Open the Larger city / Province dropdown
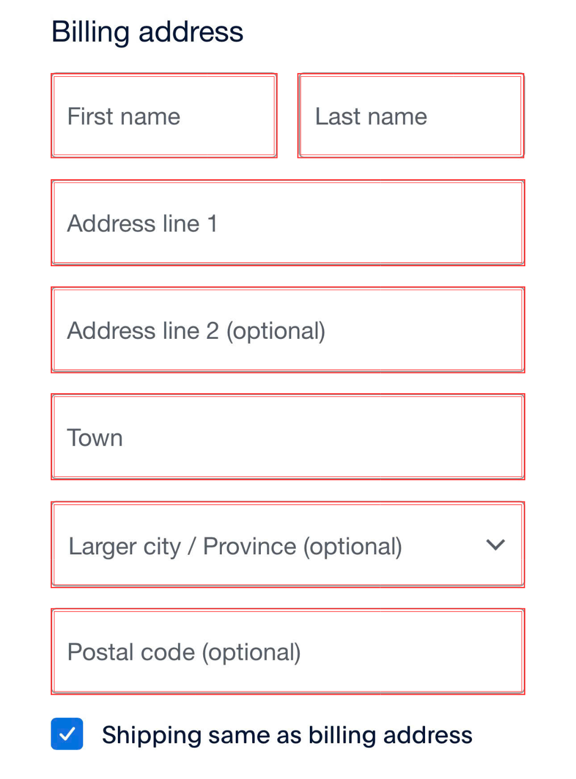The image size is (576, 779). [x=288, y=545]
